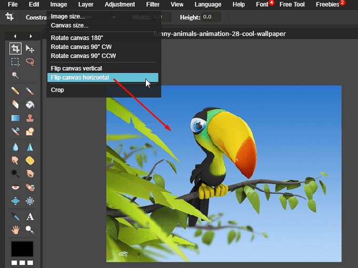Image resolution: width=358 pixels, height=268 pixels.
Task: Open the Image menu
Action: tap(58, 4)
